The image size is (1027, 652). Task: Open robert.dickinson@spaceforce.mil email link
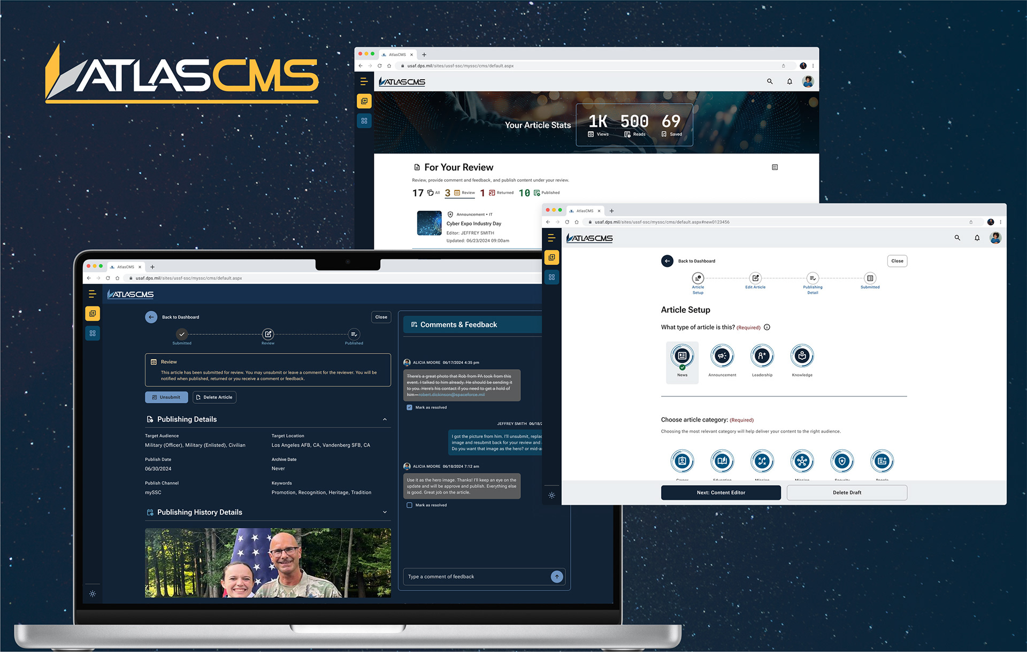451,395
